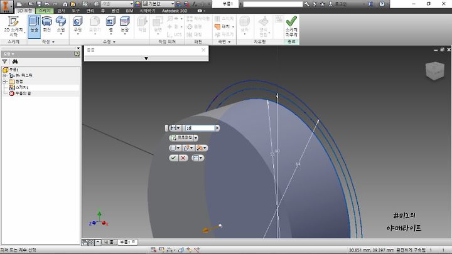
Task: Close the collapsed extrude dialog
Action: 203,50
